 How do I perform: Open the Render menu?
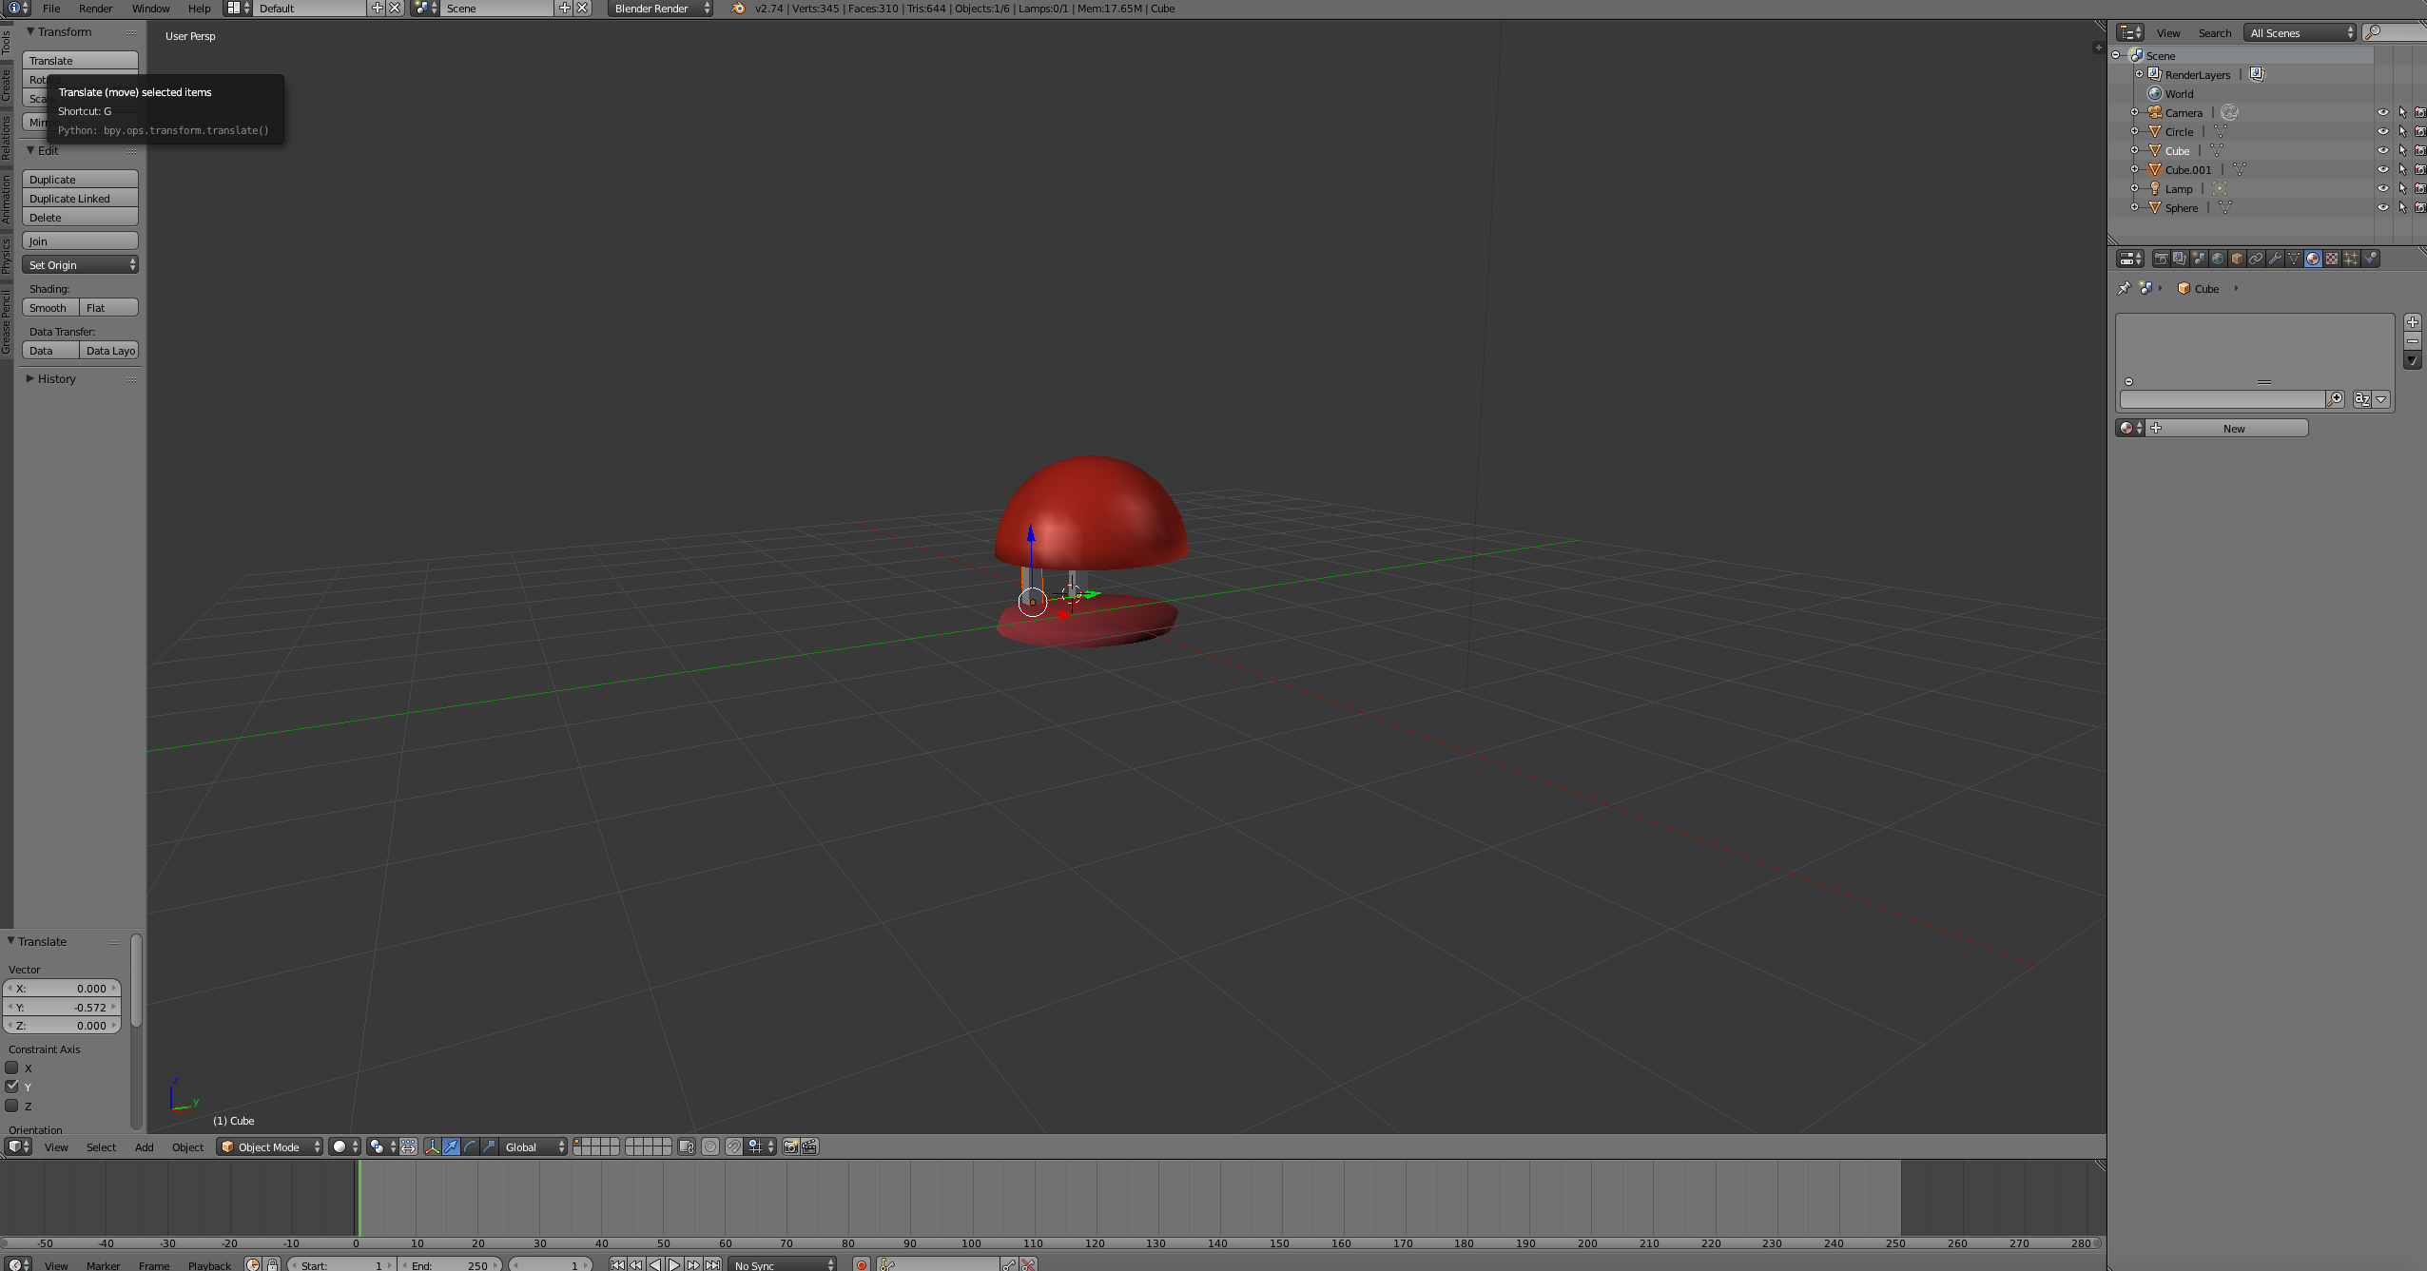95,8
